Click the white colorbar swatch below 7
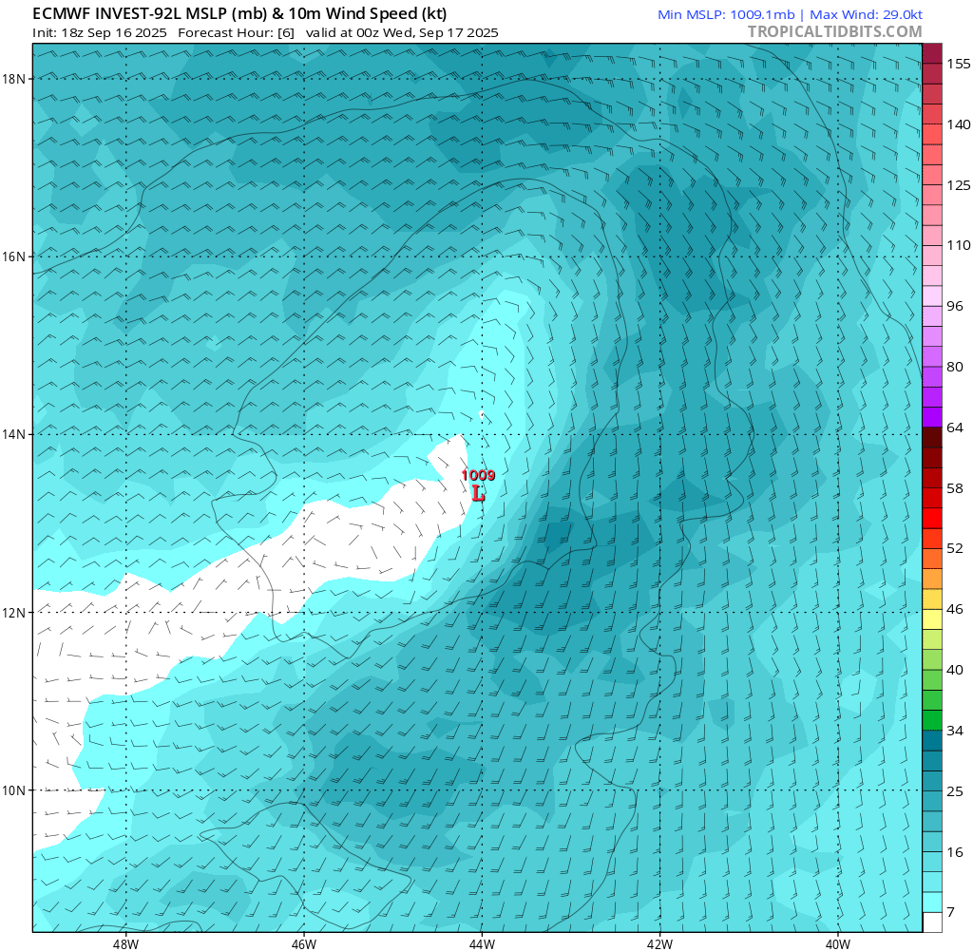Viewport: 973px width, 951px height. (932, 922)
